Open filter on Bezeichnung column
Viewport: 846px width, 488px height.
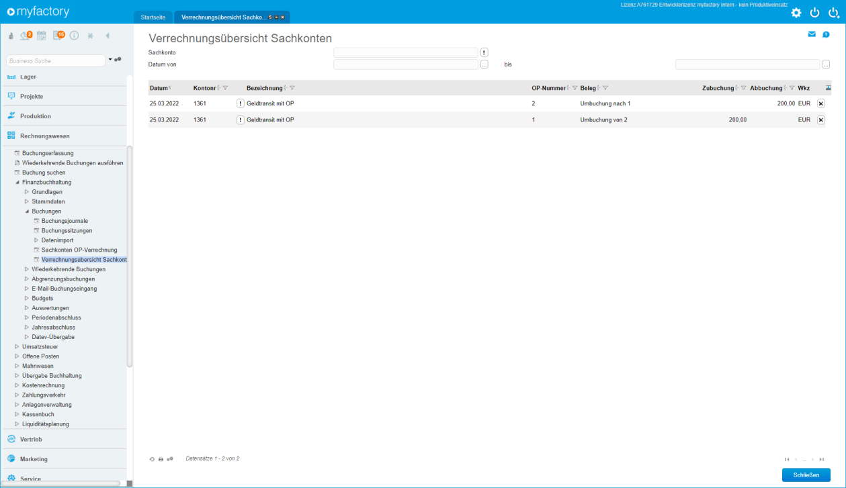pyautogui.click(x=292, y=88)
